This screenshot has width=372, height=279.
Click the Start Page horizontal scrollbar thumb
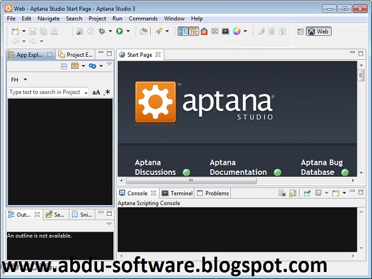tap(191, 181)
